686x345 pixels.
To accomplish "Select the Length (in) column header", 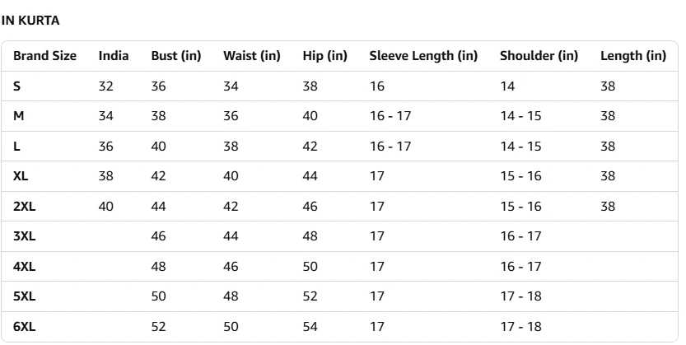I will [633, 56].
